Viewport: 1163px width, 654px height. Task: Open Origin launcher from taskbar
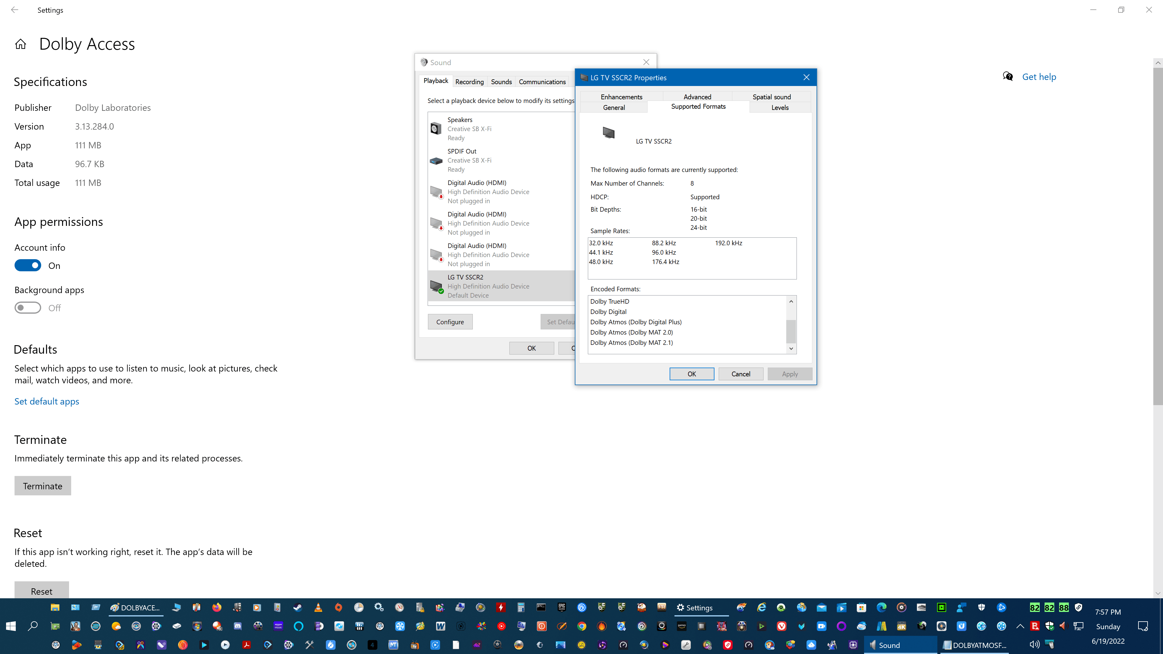pyautogui.click(x=338, y=607)
